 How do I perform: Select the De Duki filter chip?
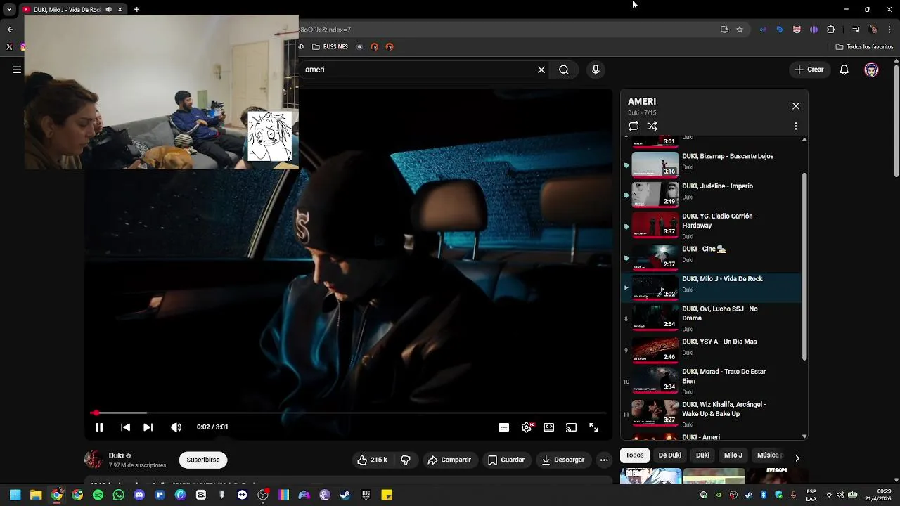669,455
